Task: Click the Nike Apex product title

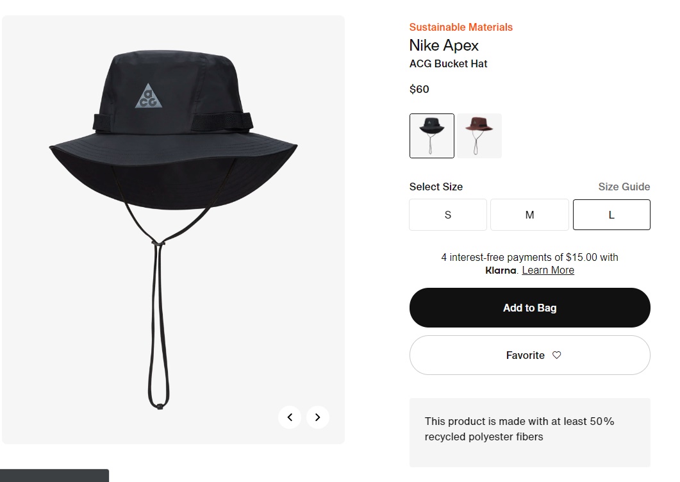Action: 444,46
